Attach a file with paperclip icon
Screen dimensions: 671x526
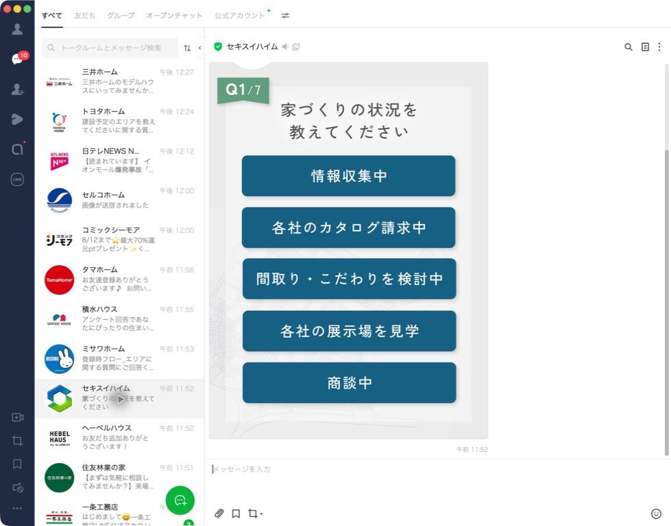219,513
